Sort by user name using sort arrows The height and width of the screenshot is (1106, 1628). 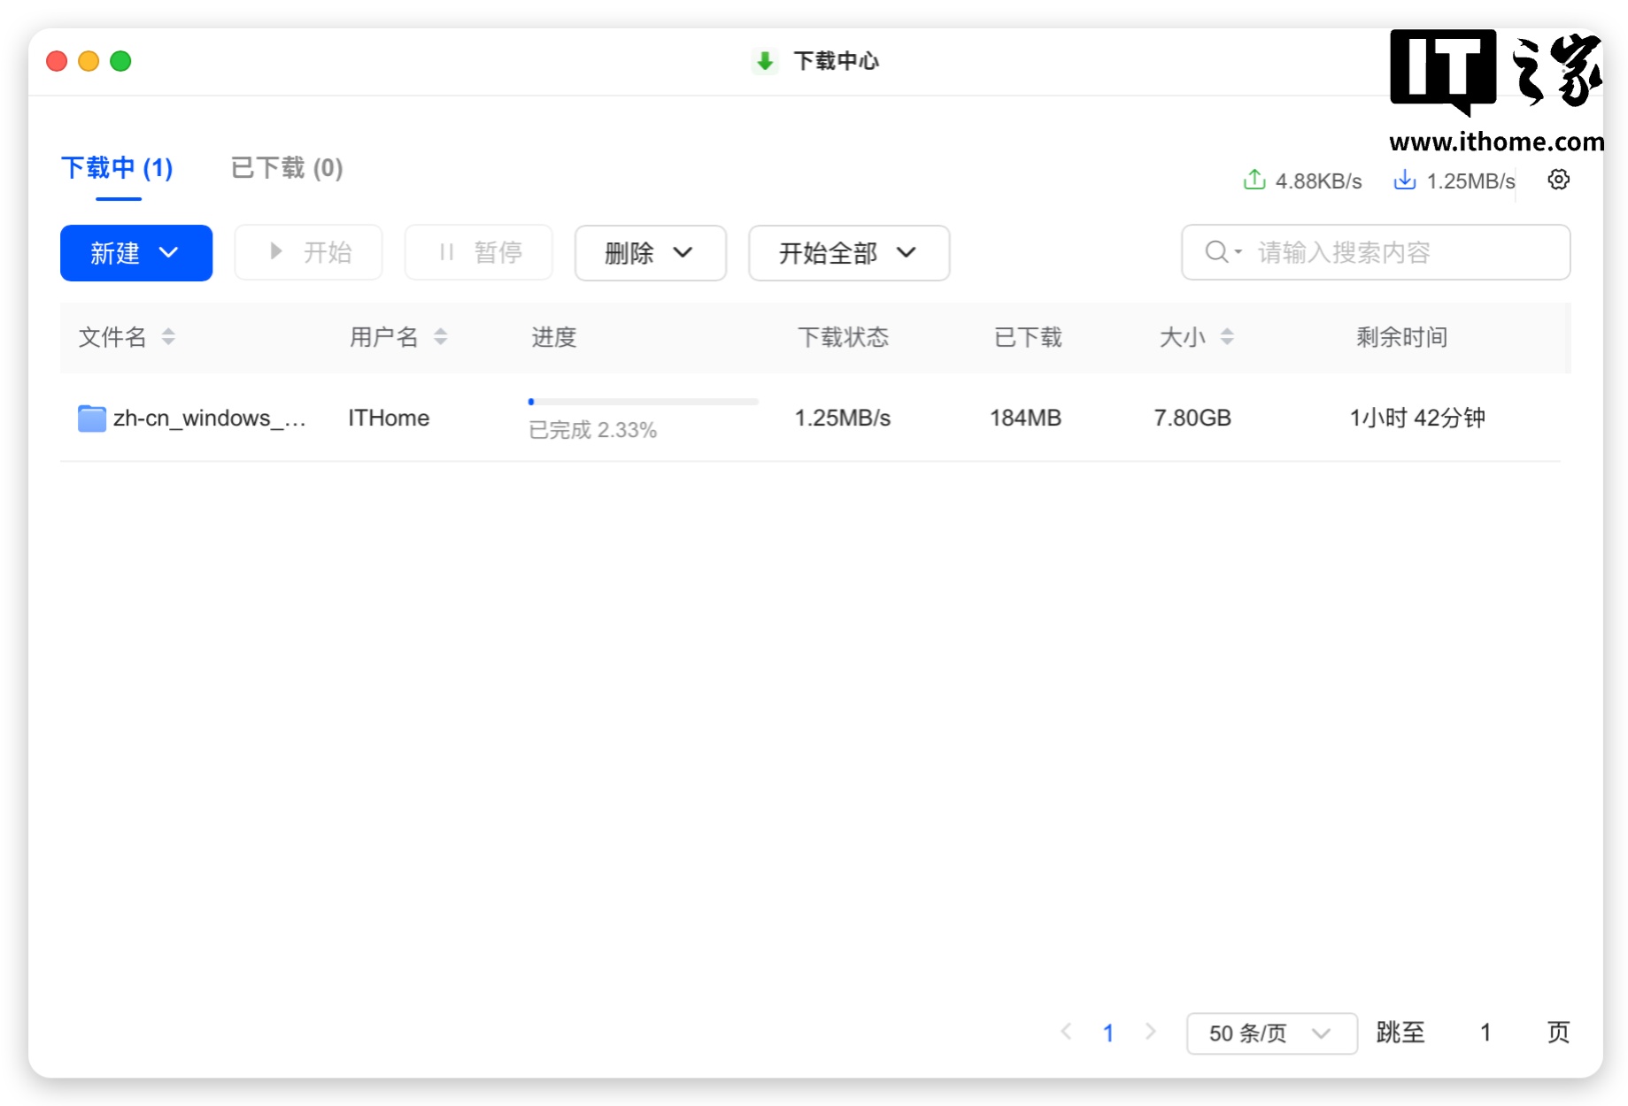pos(440,336)
